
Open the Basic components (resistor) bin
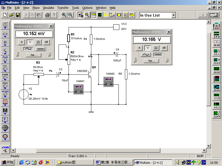click(5, 34)
